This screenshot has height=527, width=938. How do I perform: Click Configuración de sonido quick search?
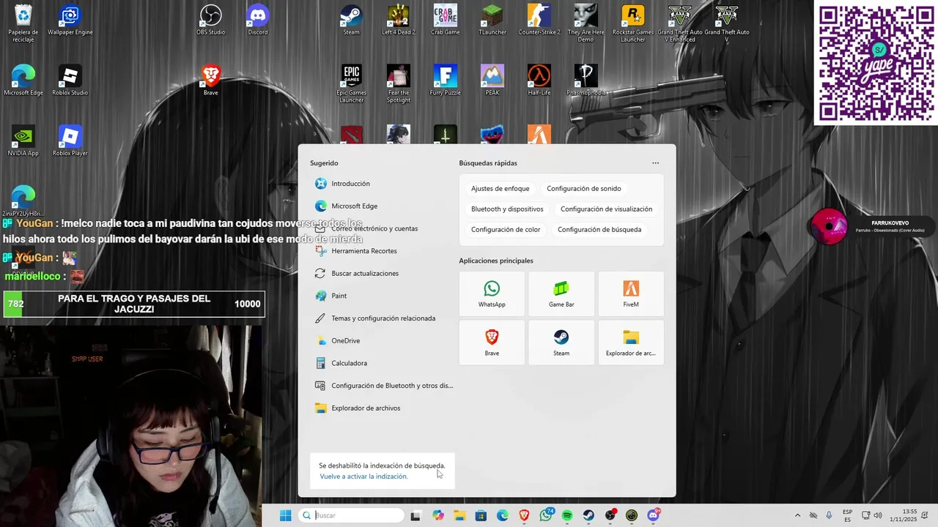584,189
